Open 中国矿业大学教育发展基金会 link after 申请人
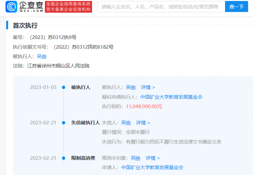 [x=152, y=168]
